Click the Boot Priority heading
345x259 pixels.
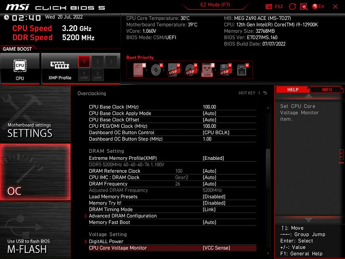[x=140, y=58]
